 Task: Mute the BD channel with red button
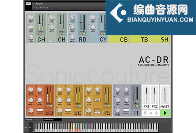(48, 106)
